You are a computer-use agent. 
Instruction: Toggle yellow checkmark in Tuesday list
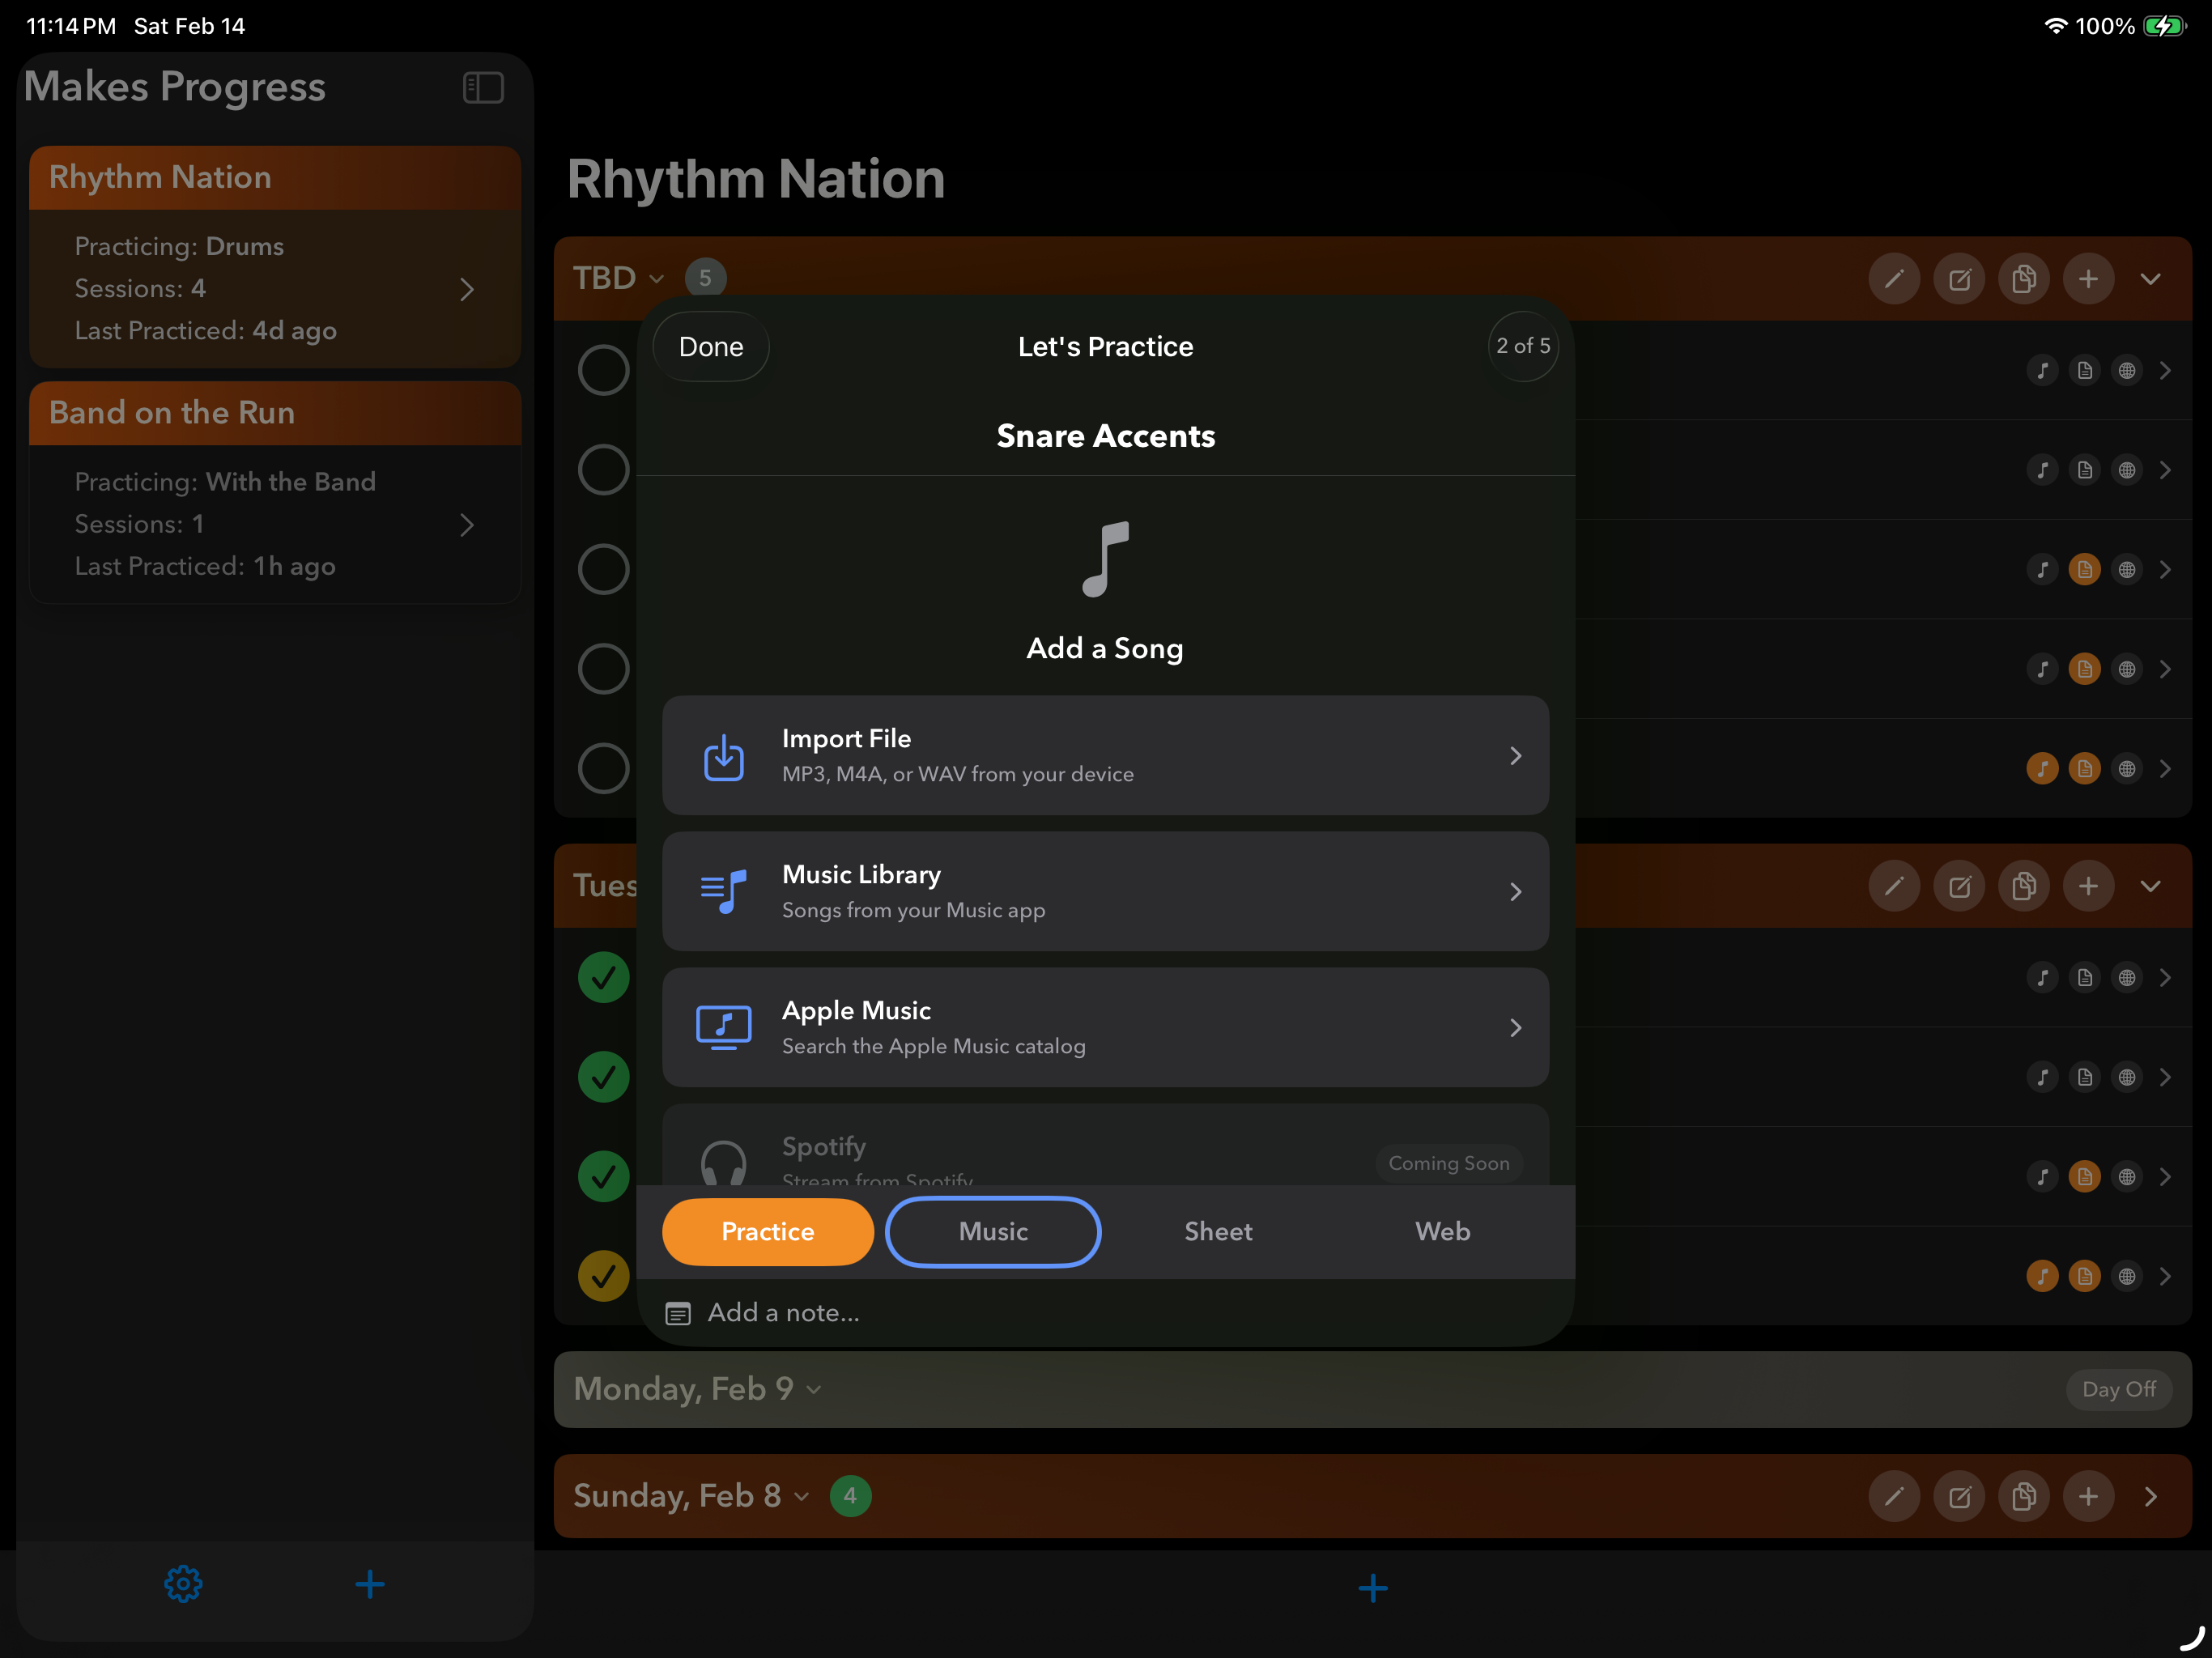pyautogui.click(x=603, y=1276)
